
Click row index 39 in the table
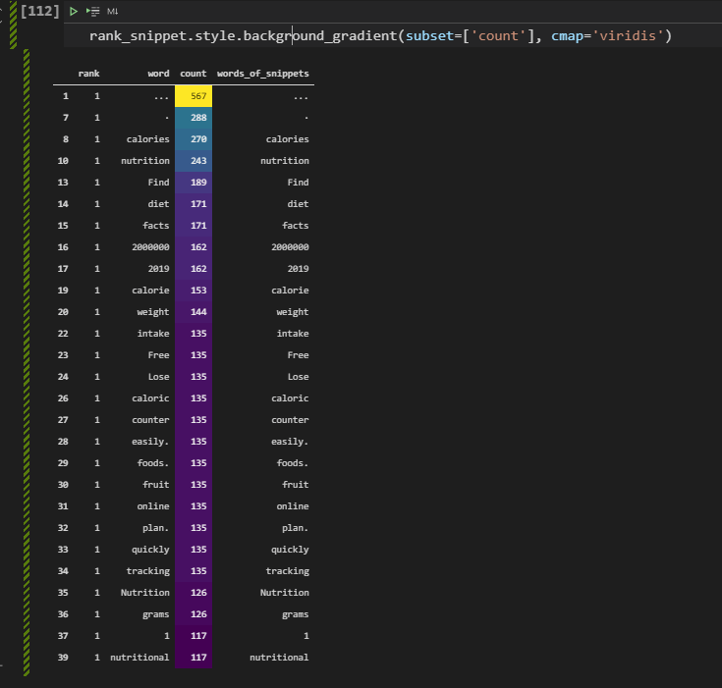pos(63,658)
